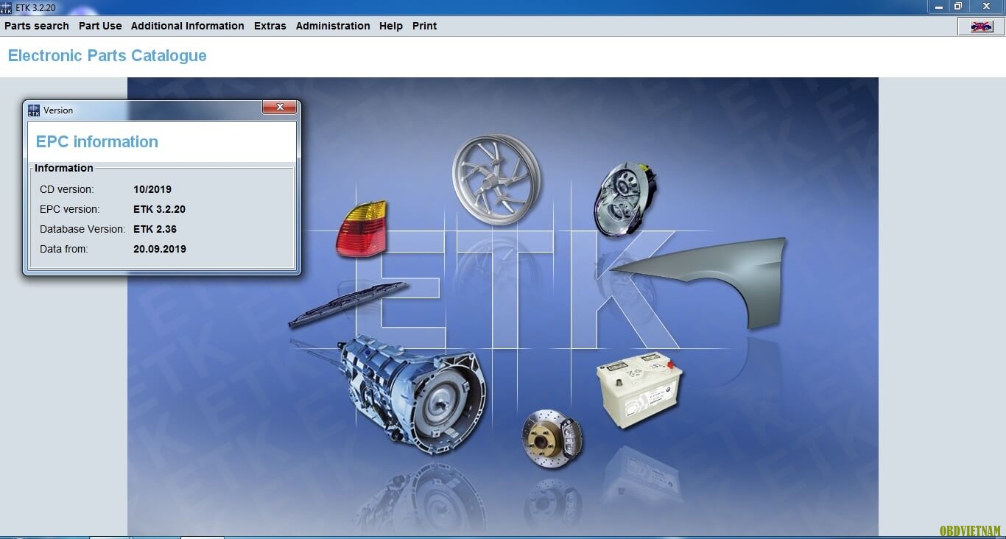1006x539 pixels.
Task: Close the Version dialog
Action: pyautogui.click(x=280, y=108)
